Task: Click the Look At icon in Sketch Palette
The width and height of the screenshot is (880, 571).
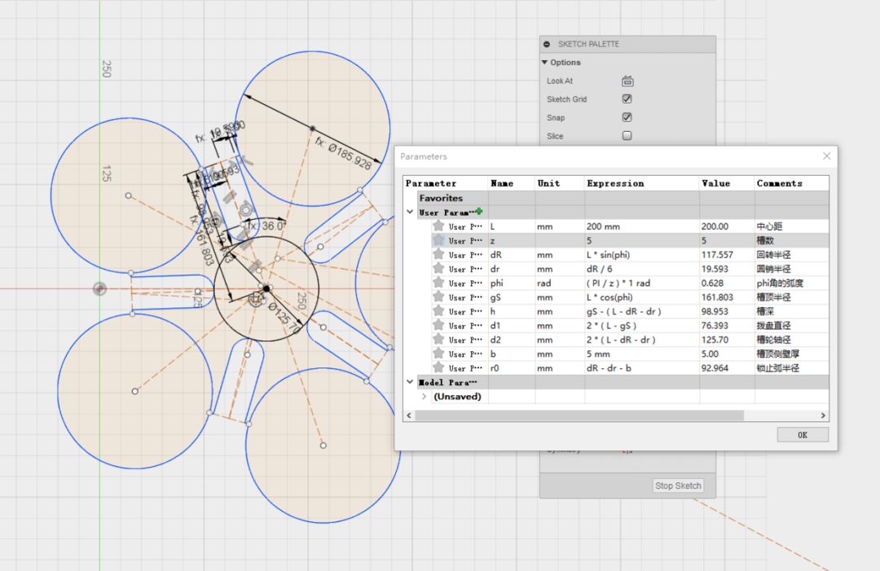Action: tap(627, 81)
